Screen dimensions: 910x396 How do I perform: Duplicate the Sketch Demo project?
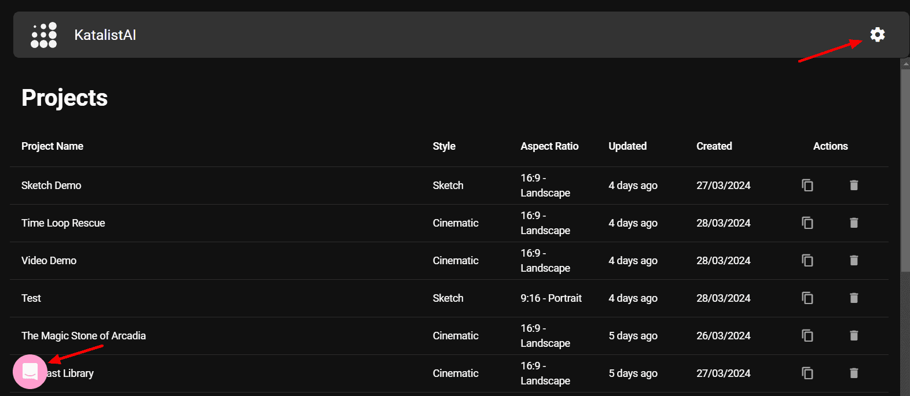(807, 185)
